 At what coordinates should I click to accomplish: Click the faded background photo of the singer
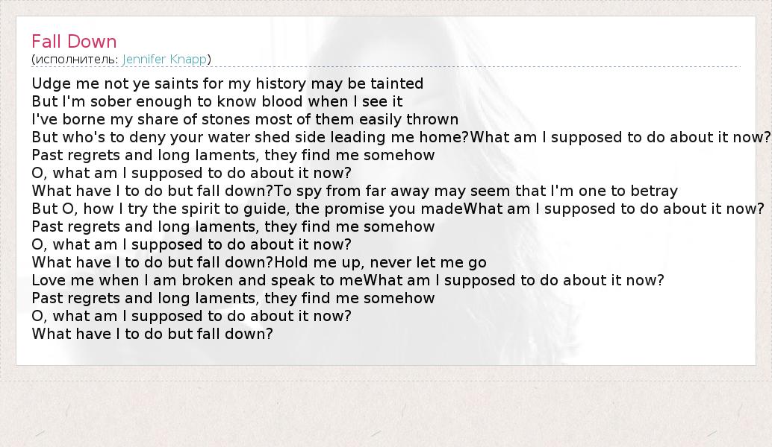[x=597, y=313]
